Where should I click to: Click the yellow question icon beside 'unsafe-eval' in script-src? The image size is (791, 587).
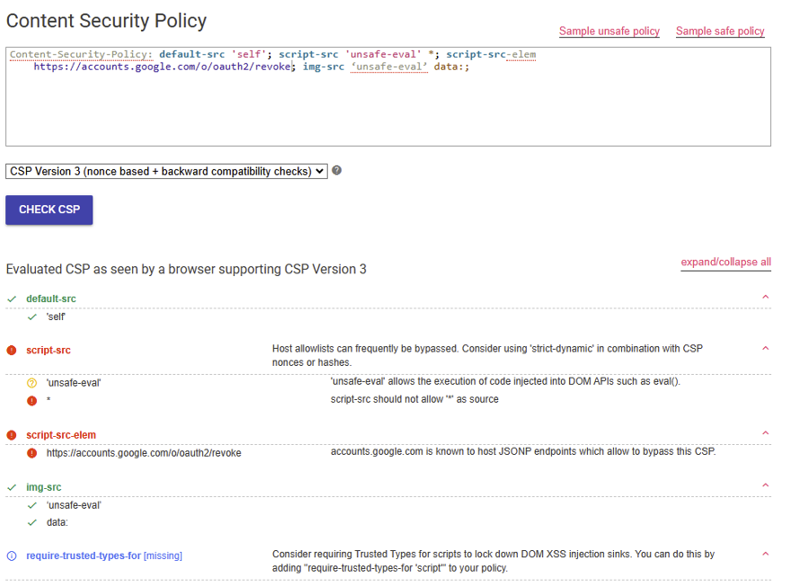tap(32, 382)
